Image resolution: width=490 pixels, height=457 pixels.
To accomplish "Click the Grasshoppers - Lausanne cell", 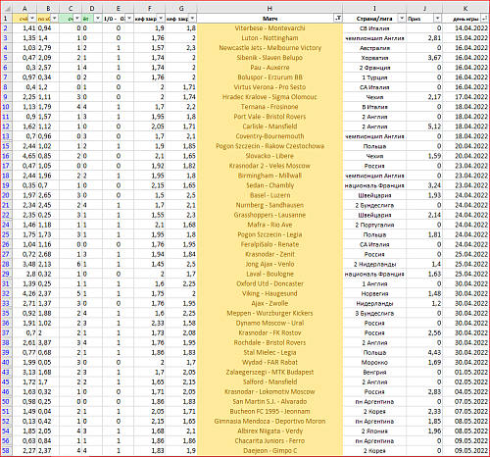I will [269, 215].
